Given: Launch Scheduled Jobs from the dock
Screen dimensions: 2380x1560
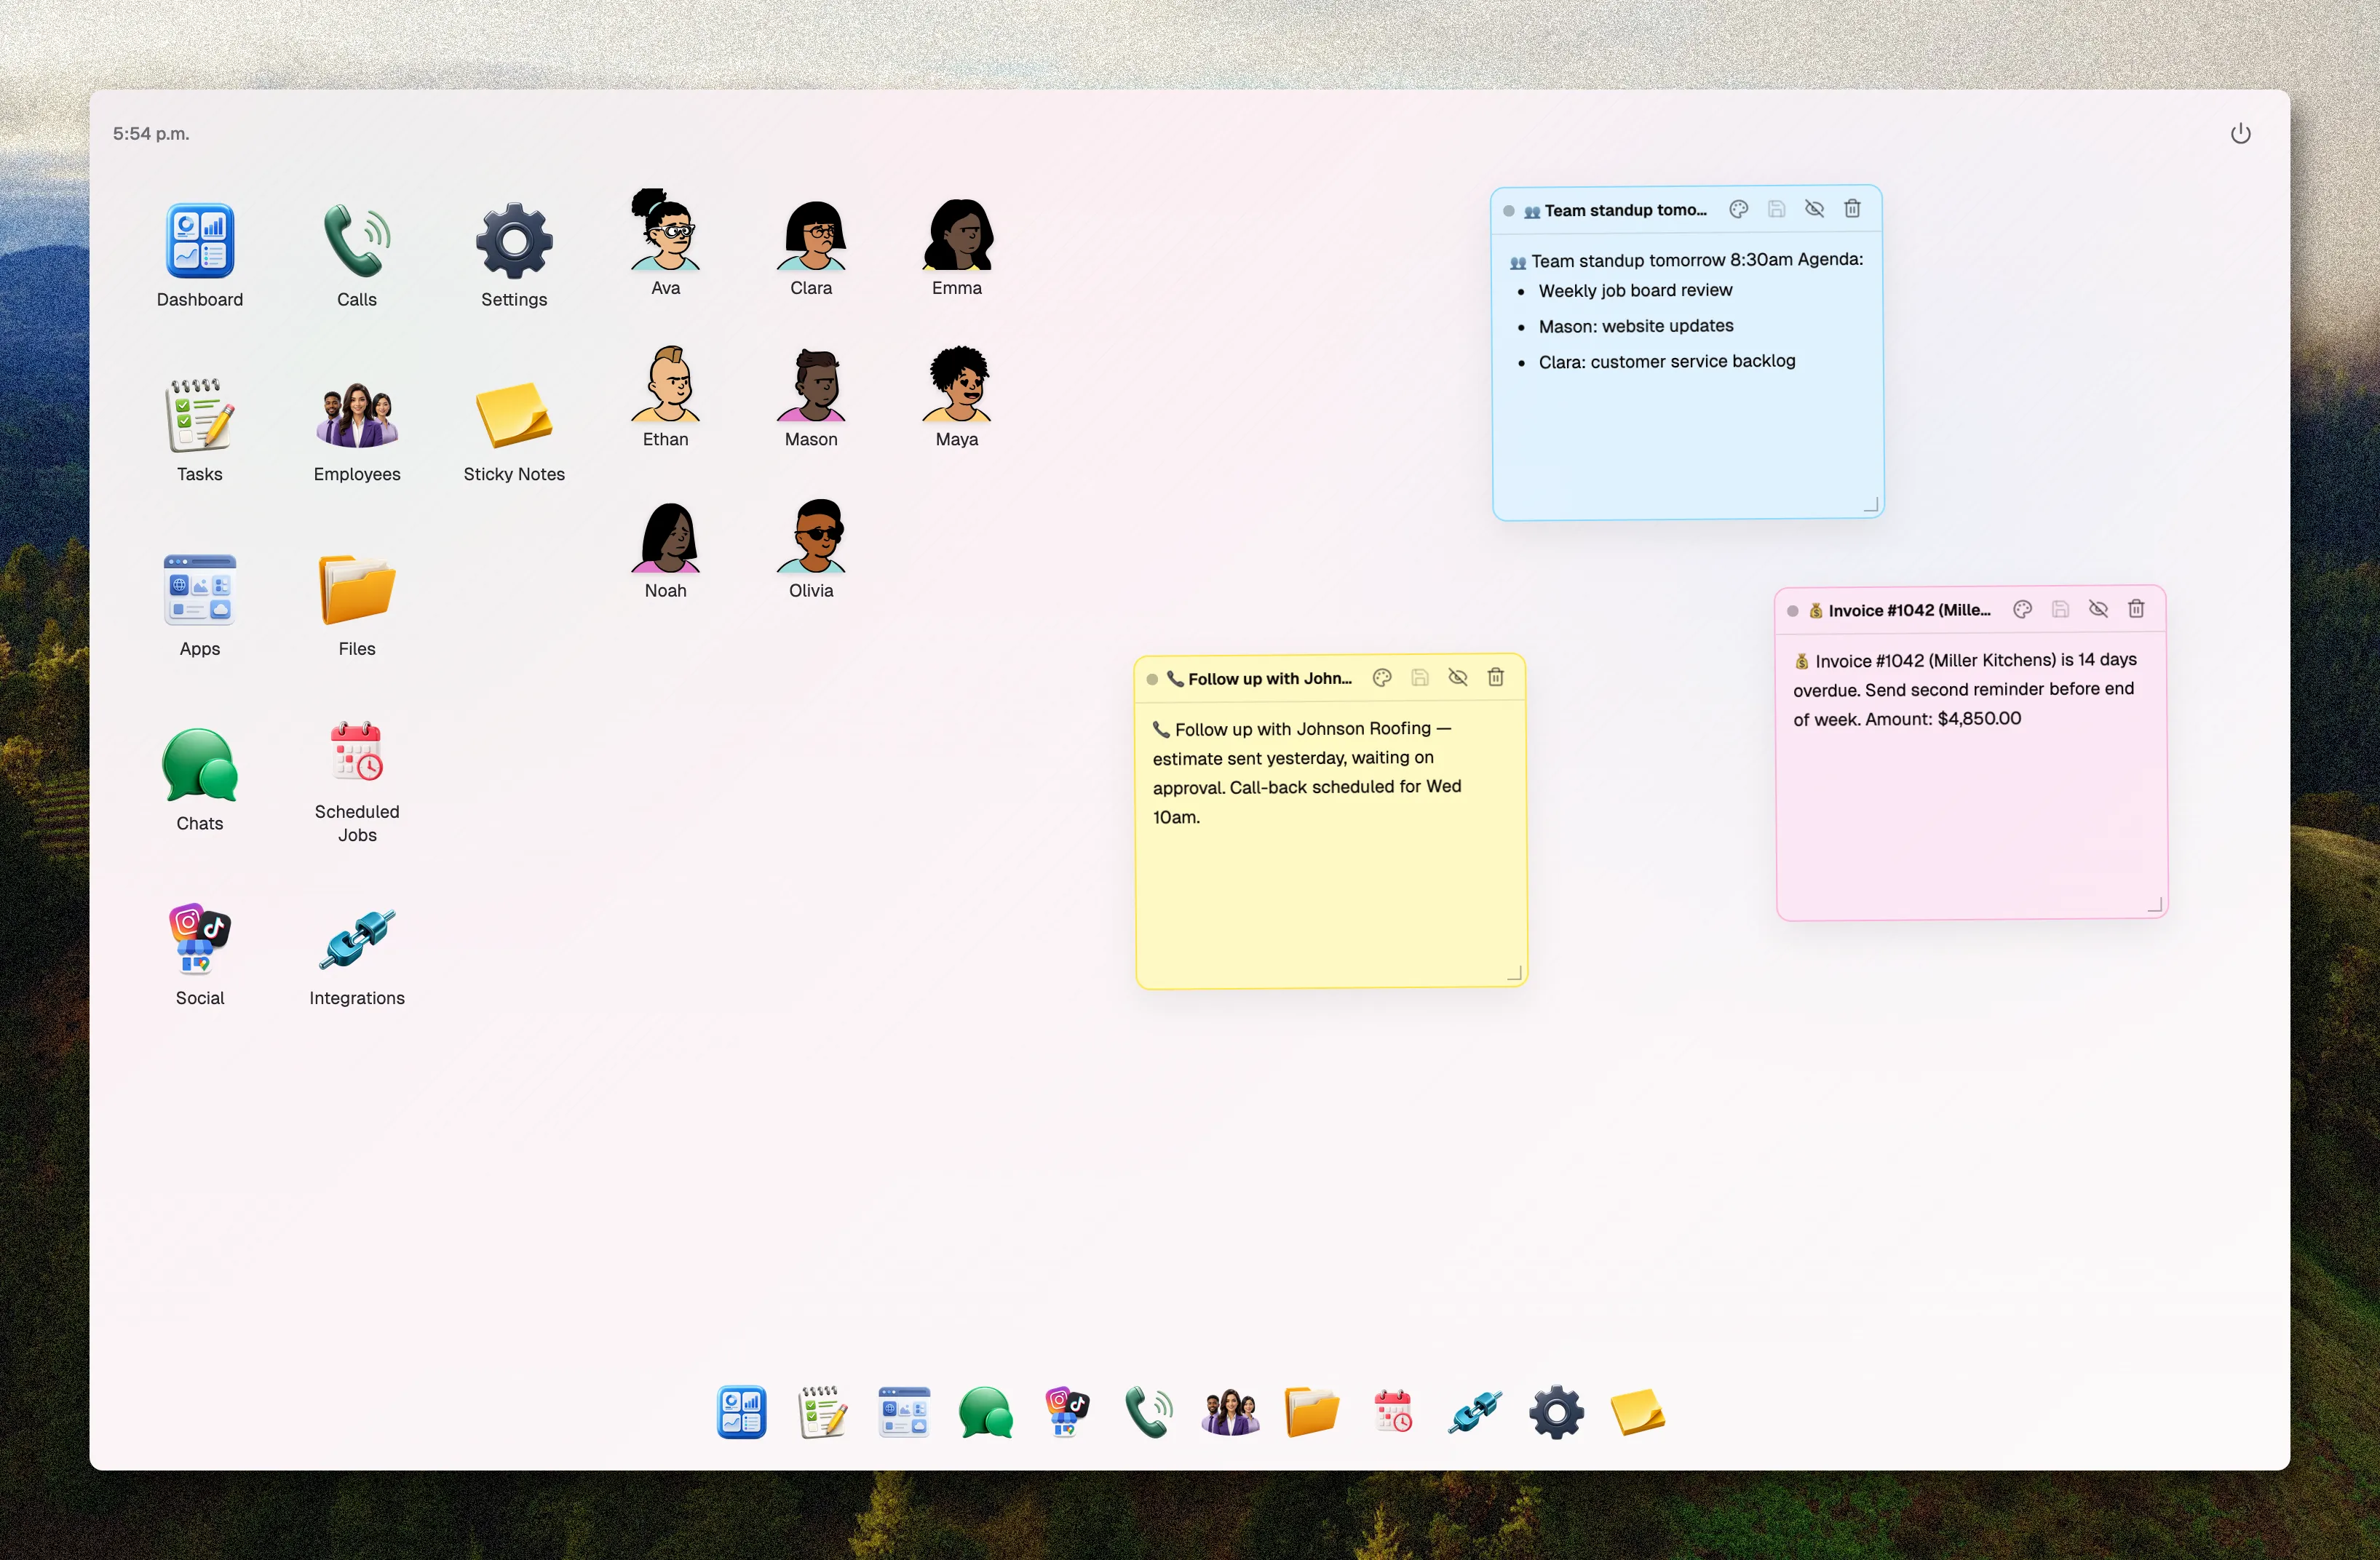Looking at the screenshot, I should pos(1393,1412).
